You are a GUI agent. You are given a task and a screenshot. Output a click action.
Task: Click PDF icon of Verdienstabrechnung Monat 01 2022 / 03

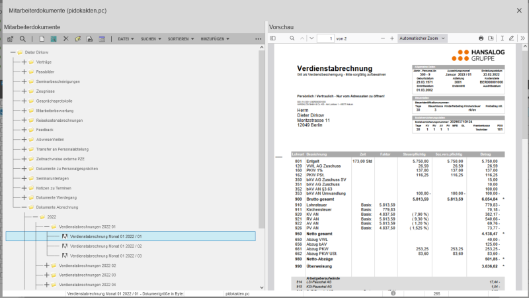[65, 256]
